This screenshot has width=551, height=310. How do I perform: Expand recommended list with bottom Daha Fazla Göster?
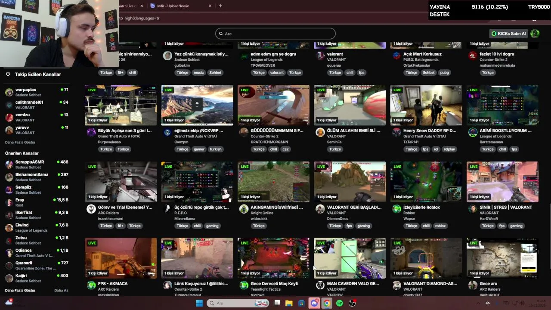[x=20, y=290]
